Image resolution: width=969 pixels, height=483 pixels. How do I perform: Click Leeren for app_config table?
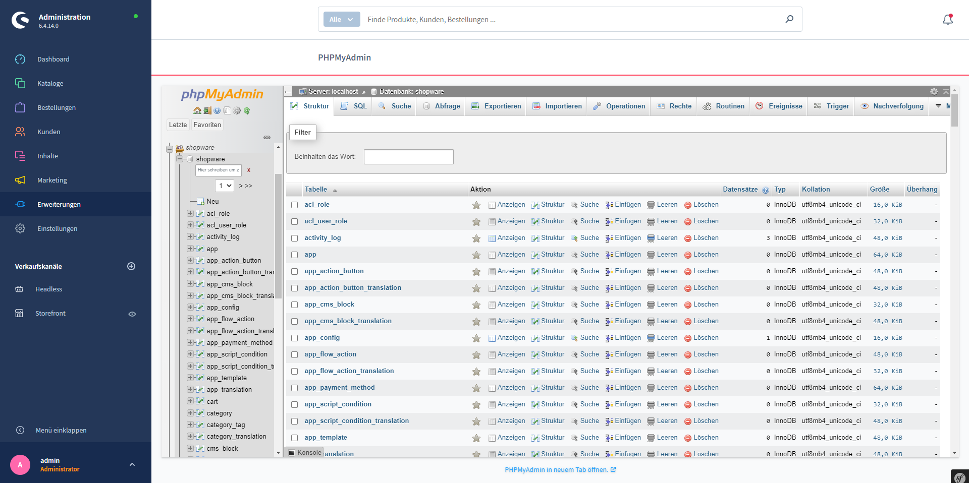pos(662,338)
